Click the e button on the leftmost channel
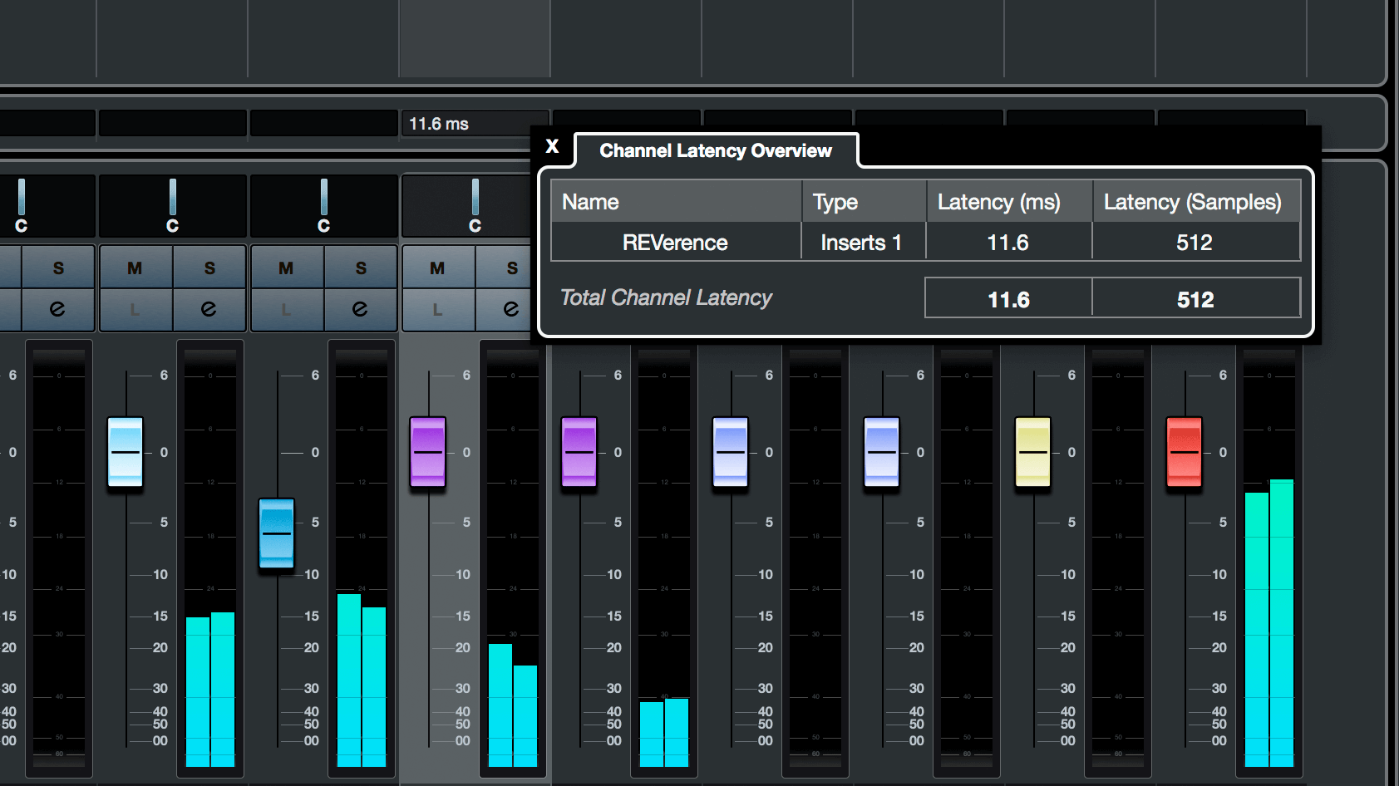 point(57,309)
